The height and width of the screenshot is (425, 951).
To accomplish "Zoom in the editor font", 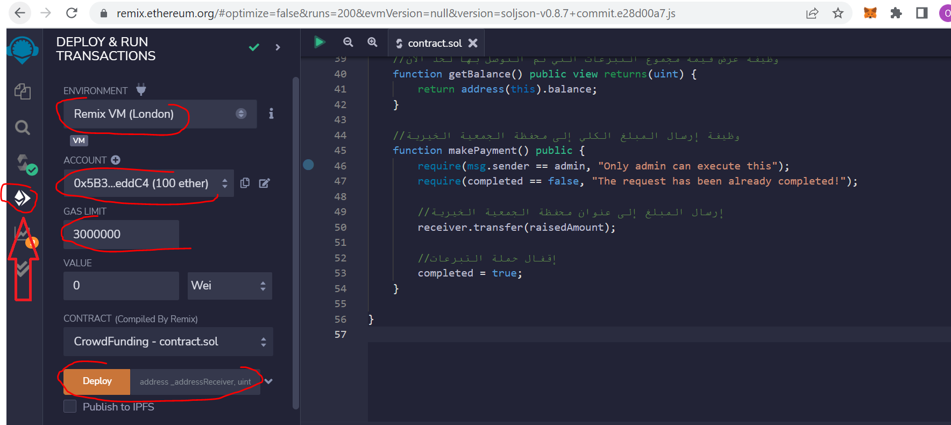I will coord(372,42).
